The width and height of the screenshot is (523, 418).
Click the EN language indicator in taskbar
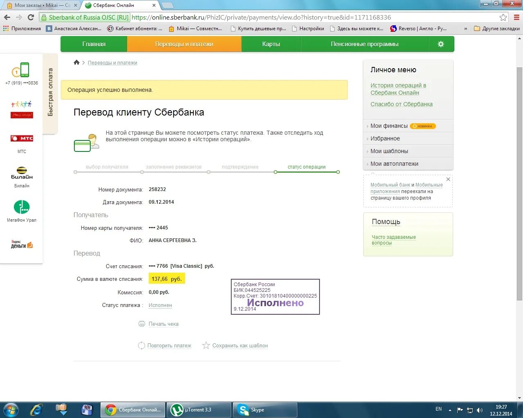tap(438, 409)
